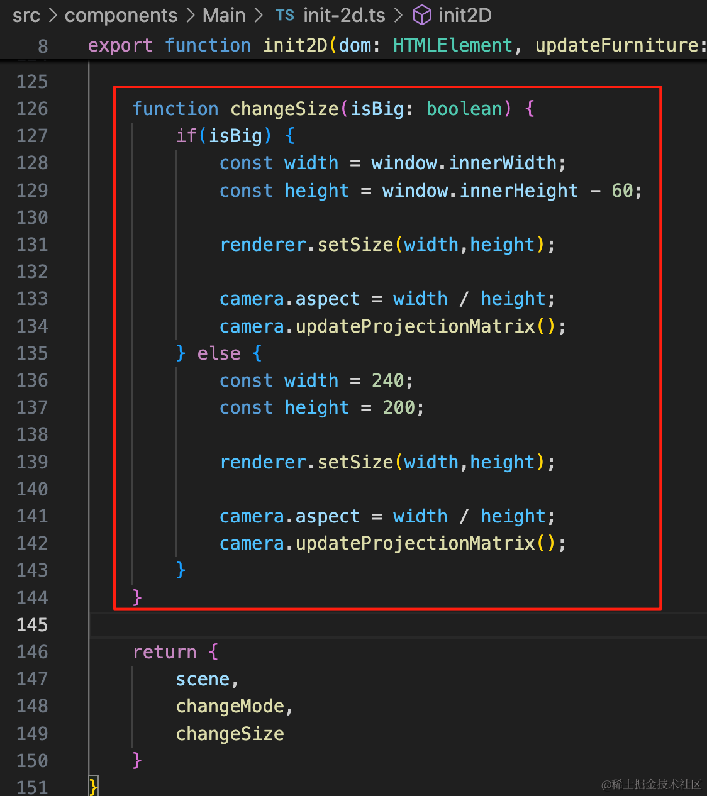Click scene in the return object
This screenshot has width=707, height=796.
point(203,680)
